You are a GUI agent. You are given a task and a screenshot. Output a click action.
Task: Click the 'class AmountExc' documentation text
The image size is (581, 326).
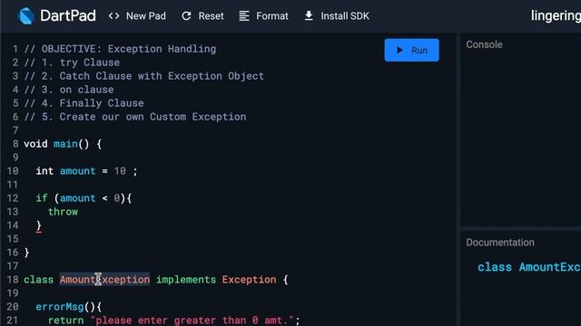pos(529,267)
